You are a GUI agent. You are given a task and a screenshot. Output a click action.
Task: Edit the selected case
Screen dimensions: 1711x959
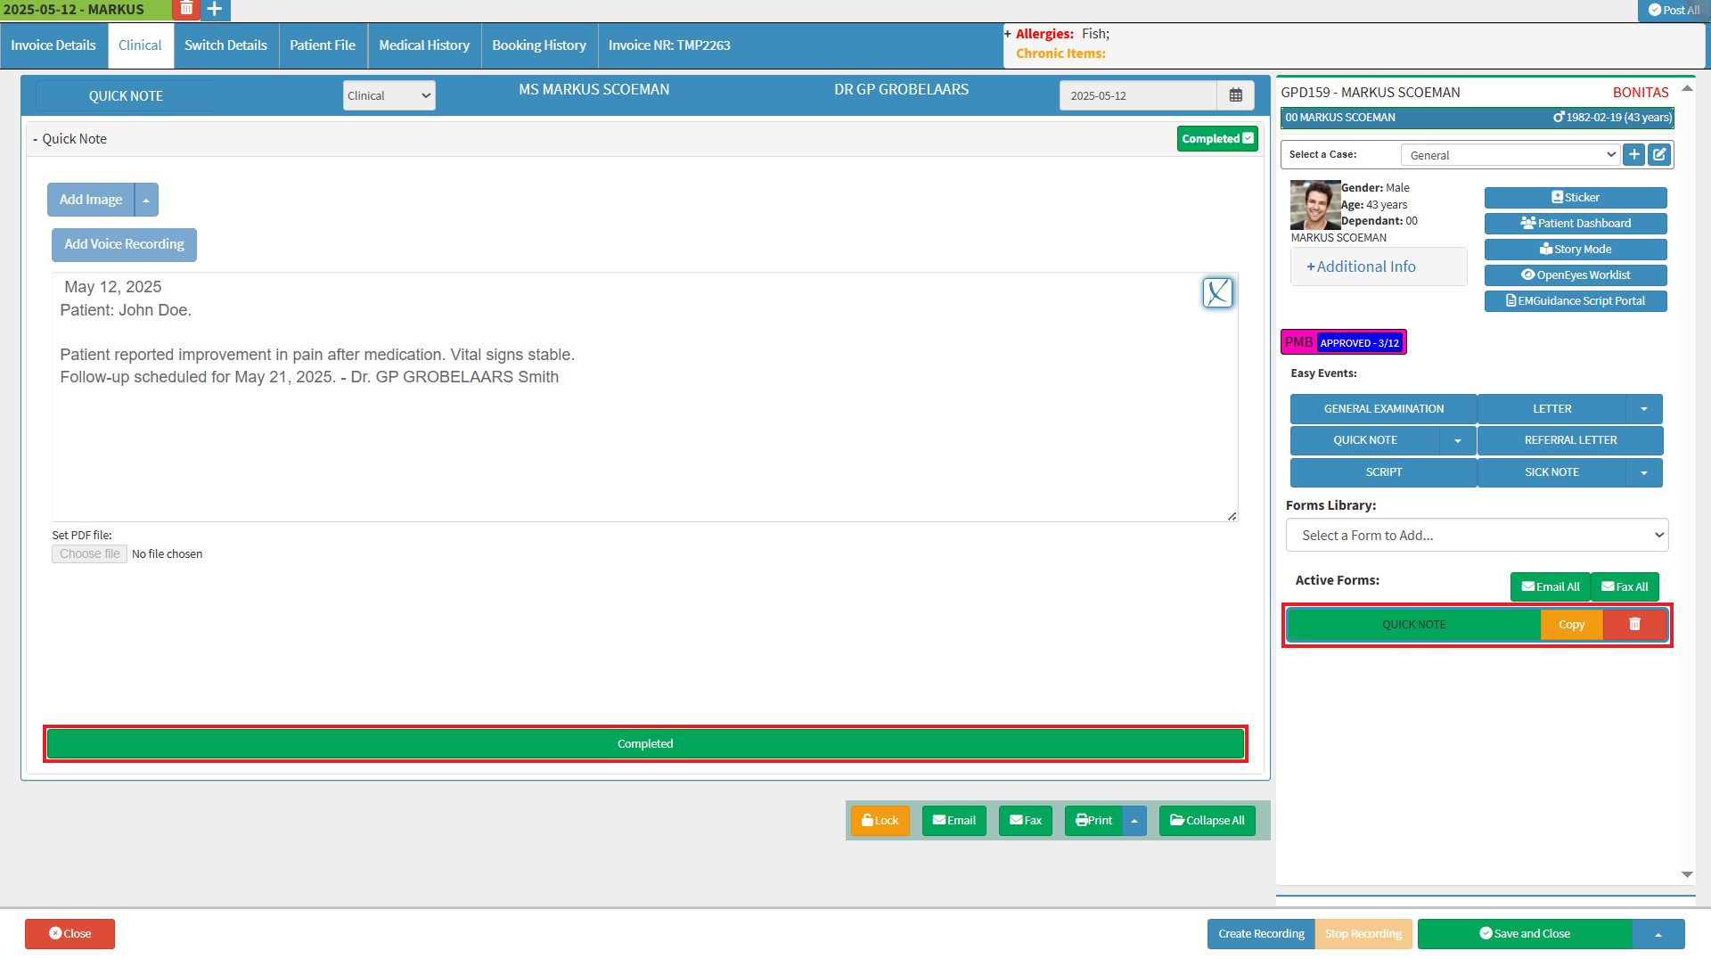tap(1658, 154)
